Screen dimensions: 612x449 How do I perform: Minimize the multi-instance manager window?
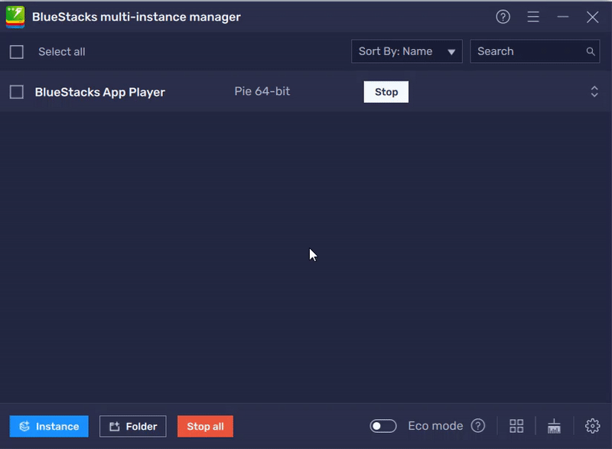[562, 17]
